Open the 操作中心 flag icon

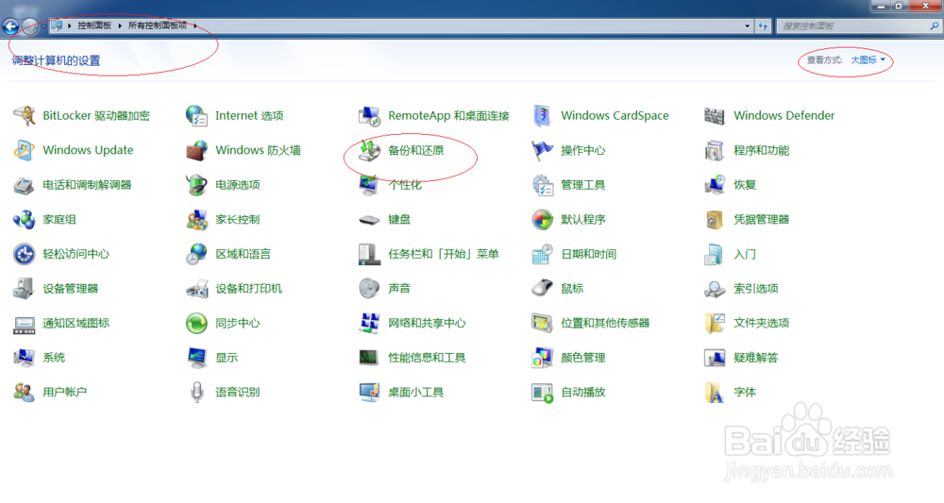click(542, 150)
